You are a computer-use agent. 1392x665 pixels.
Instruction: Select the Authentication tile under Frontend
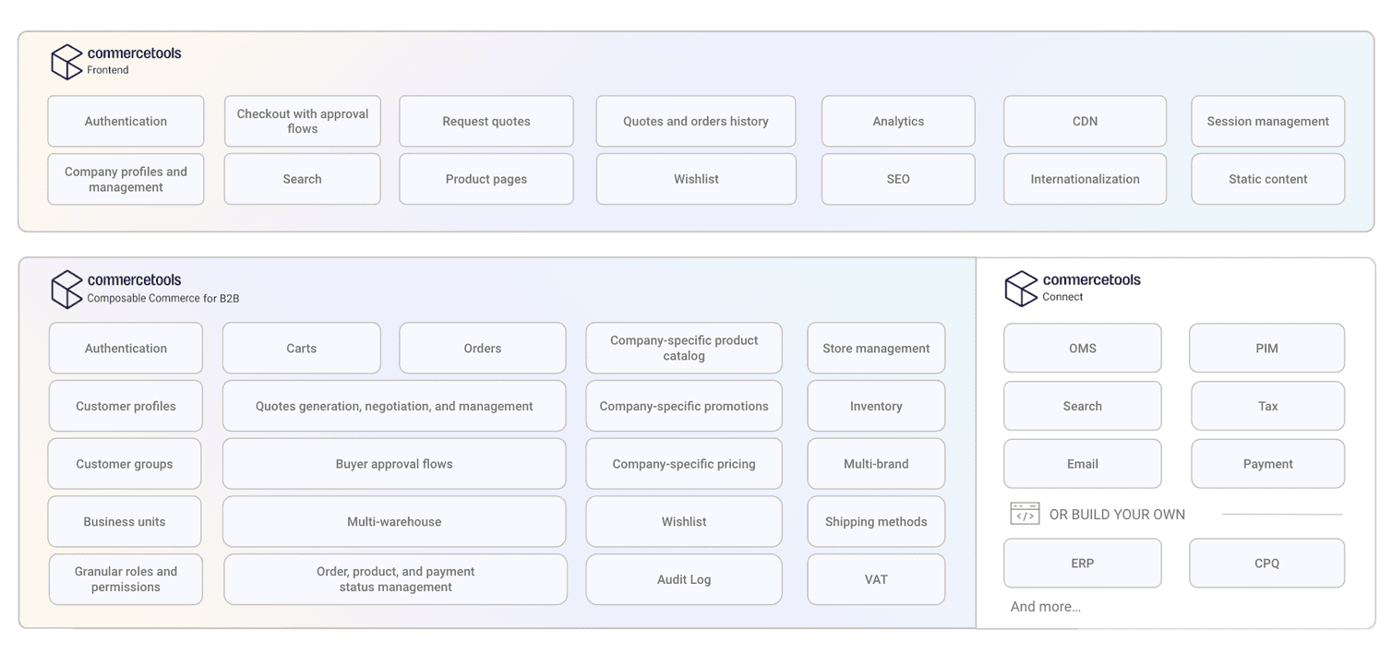point(126,121)
